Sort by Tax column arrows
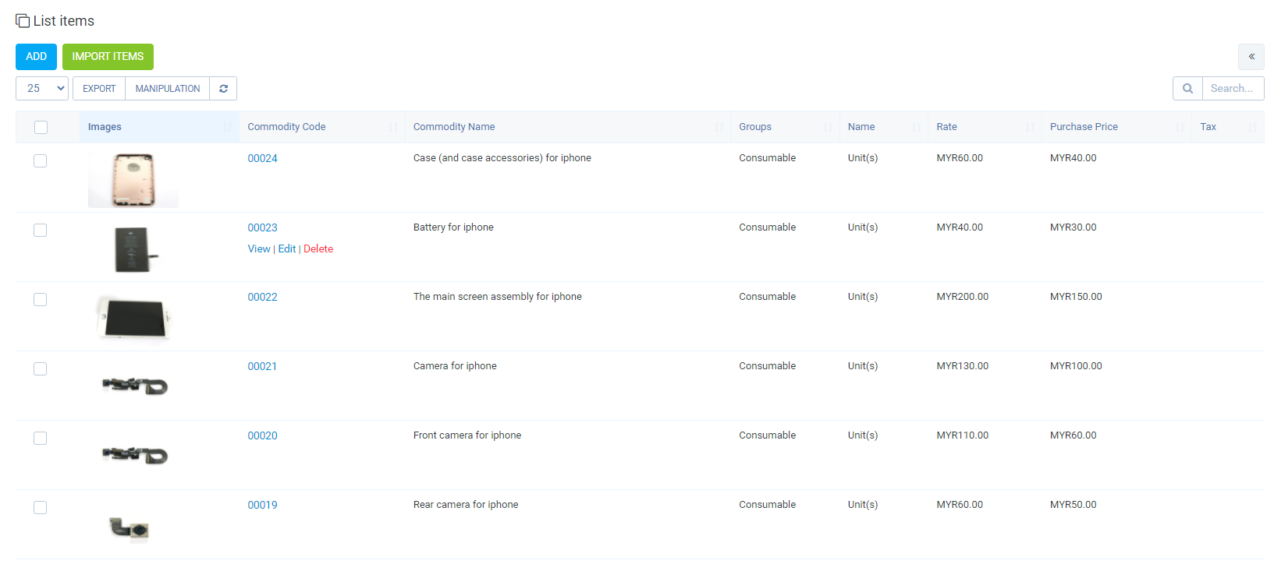The height and width of the screenshot is (564, 1274). click(x=1252, y=127)
